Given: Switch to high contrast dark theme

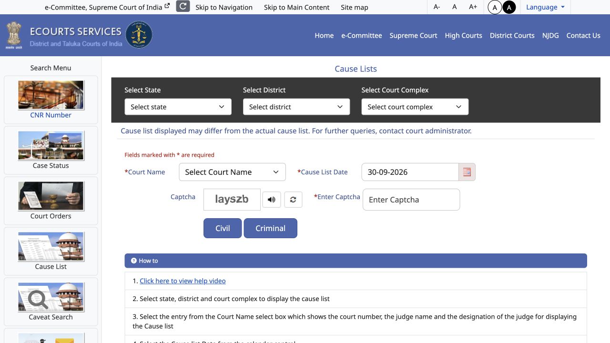Looking at the screenshot, I should pos(509,7).
